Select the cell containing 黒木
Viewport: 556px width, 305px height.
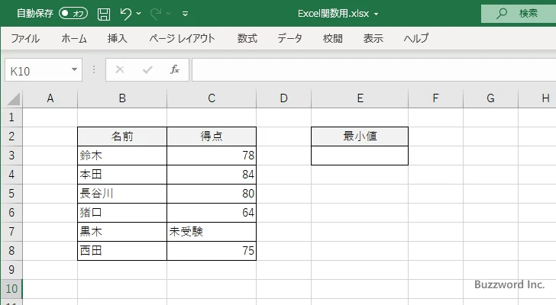pos(122,232)
